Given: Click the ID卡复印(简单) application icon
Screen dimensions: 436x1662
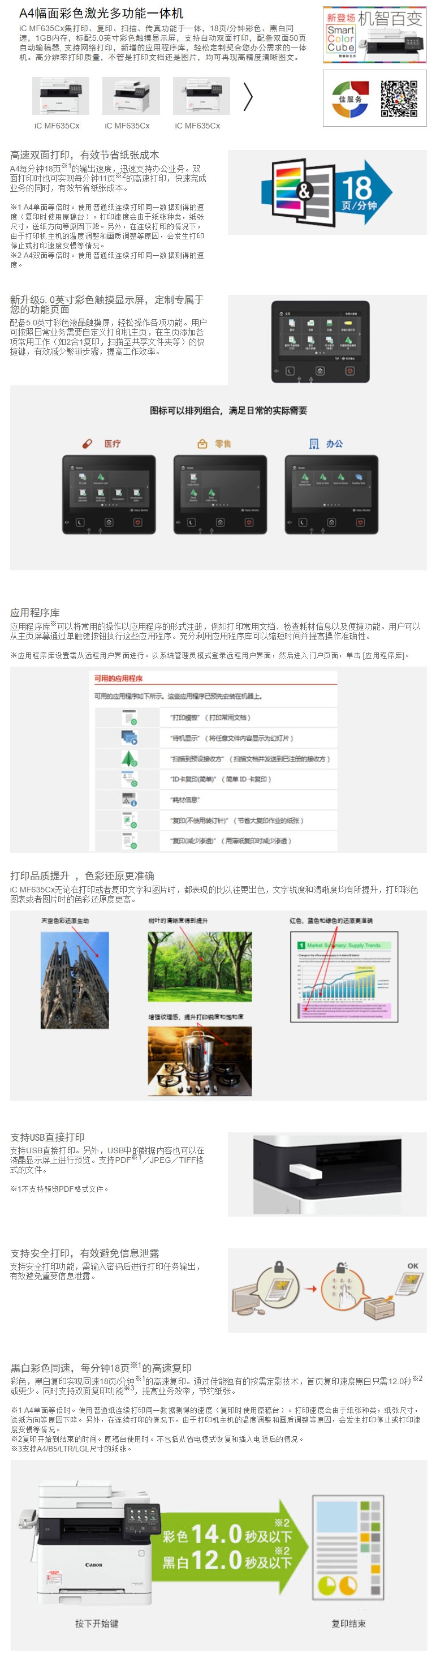Looking at the screenshot, I should [x=129, y=779].
